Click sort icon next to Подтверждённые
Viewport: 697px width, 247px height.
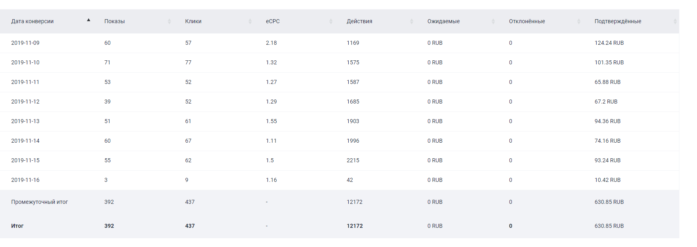pyautogui.click(x=675, y=22)
